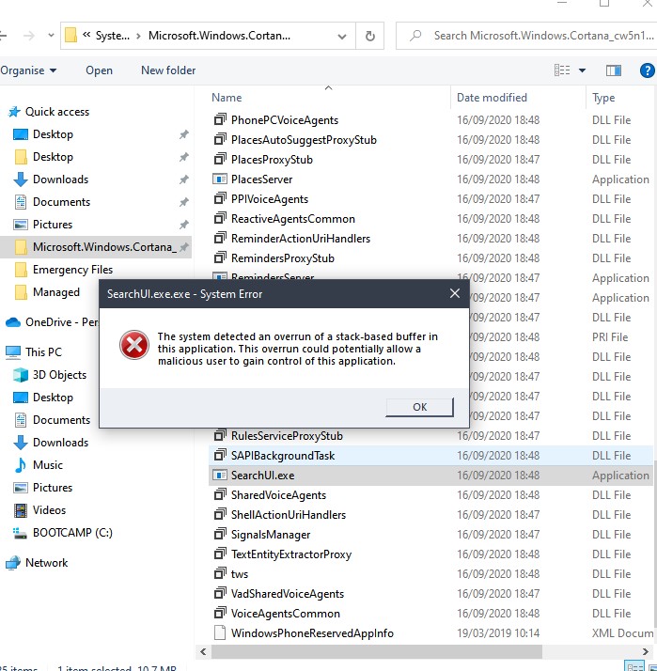Viewport: 657px width, 671px height.
Task: Go forward using the navigation arrow
Action: tap(29, 35)
